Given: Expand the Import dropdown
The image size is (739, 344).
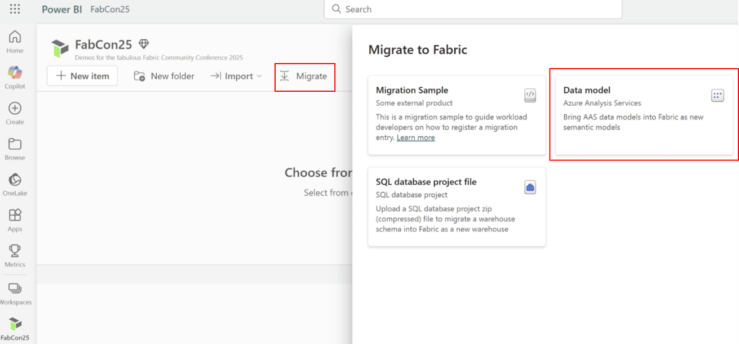Looking at the screenshot, I should tap(236, 76).
